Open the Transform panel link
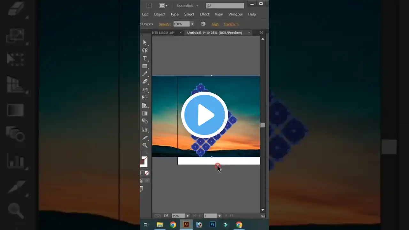The height and width of the screenshot is (230, 409). (x=231, y=24)
